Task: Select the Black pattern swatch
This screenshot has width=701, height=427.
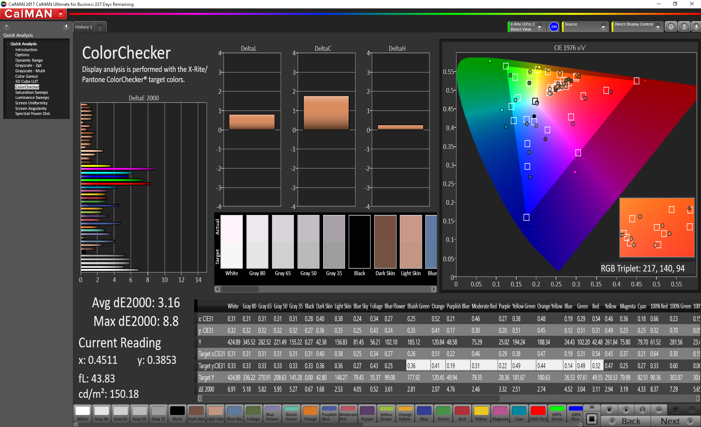Action: (x=177, y=413)
